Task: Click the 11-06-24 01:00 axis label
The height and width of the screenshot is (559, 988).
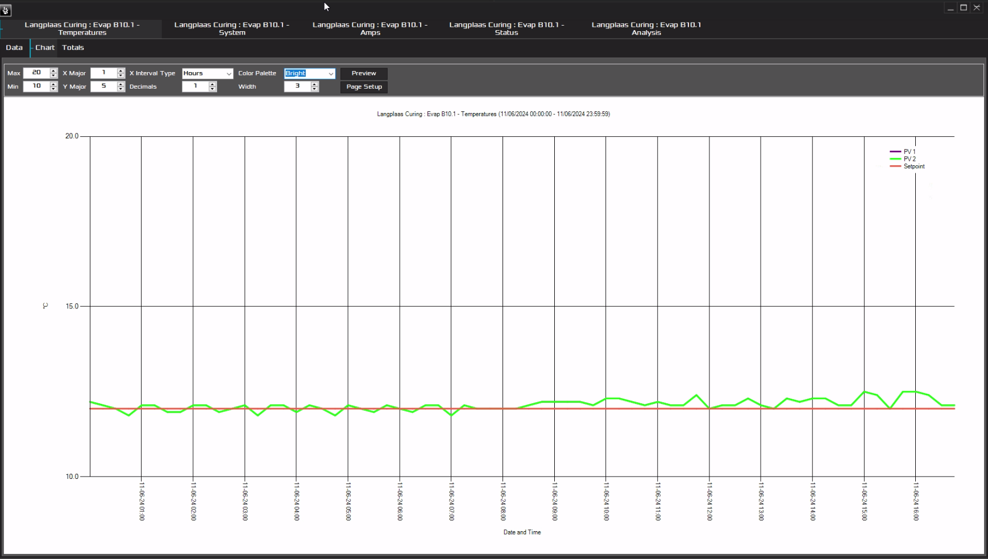Action: tap(142, 501)
